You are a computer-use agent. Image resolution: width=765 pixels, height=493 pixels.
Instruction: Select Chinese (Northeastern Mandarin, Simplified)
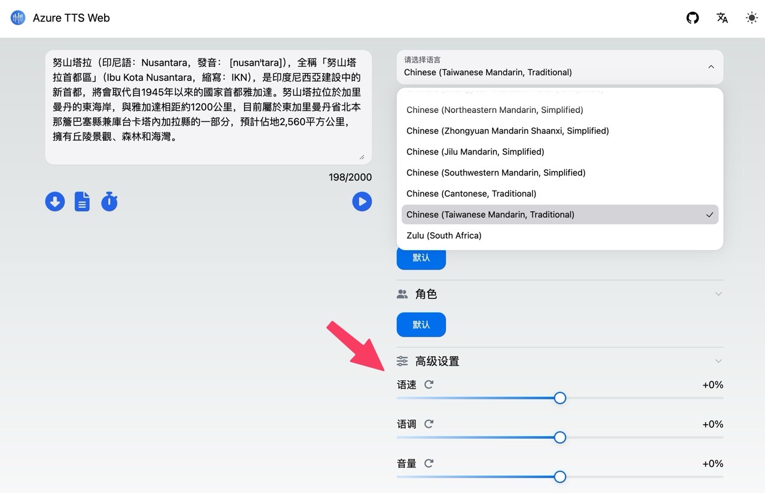point(560,110)
